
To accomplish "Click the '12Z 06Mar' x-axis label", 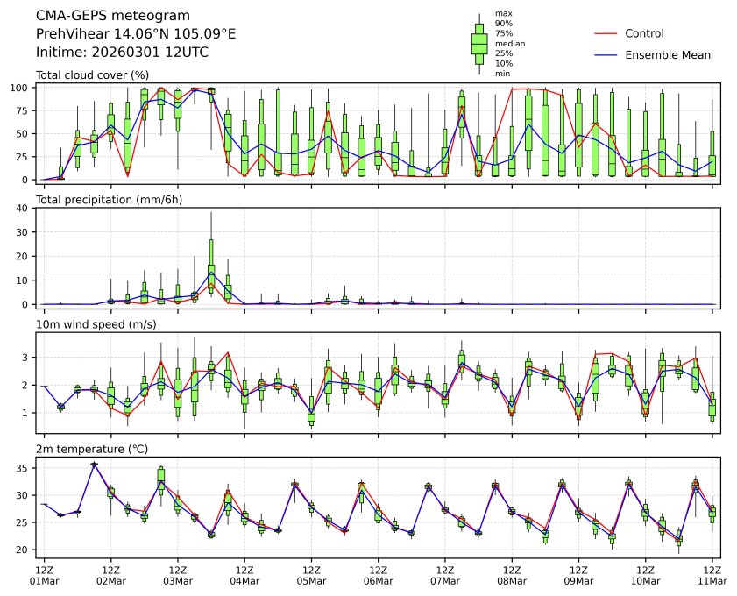I will (378, 575).
